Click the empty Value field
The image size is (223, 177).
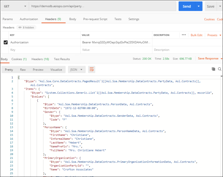coord(116,50)
